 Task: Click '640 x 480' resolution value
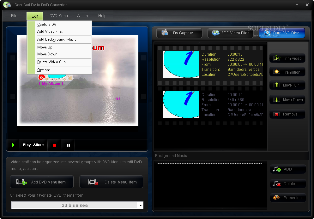pos(236,100)
